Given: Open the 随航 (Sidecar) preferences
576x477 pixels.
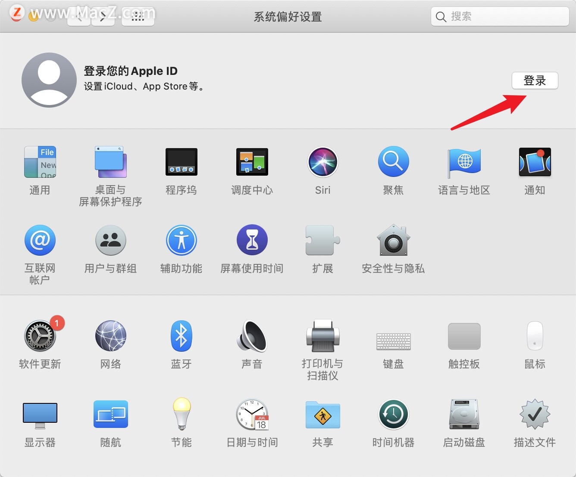Looking at the screenshot, I should tap(111, 414).
